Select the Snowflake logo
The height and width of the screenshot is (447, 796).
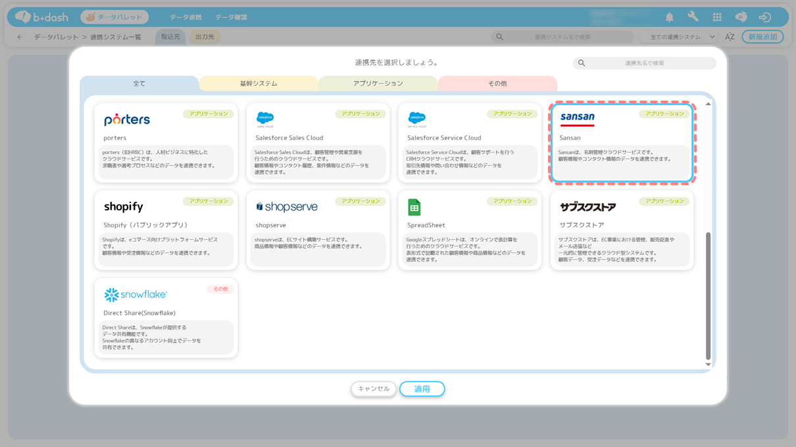[136, 294]
